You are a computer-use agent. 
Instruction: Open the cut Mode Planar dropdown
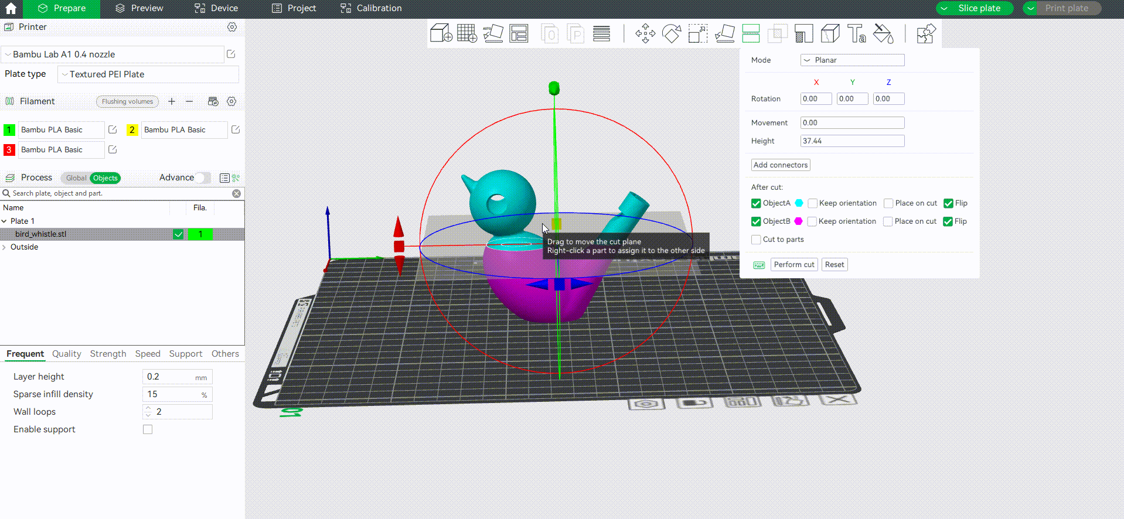pyautogui.click(x=852, y=60)
